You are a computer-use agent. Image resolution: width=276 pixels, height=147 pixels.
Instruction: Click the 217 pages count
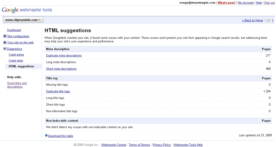(268, 56)
